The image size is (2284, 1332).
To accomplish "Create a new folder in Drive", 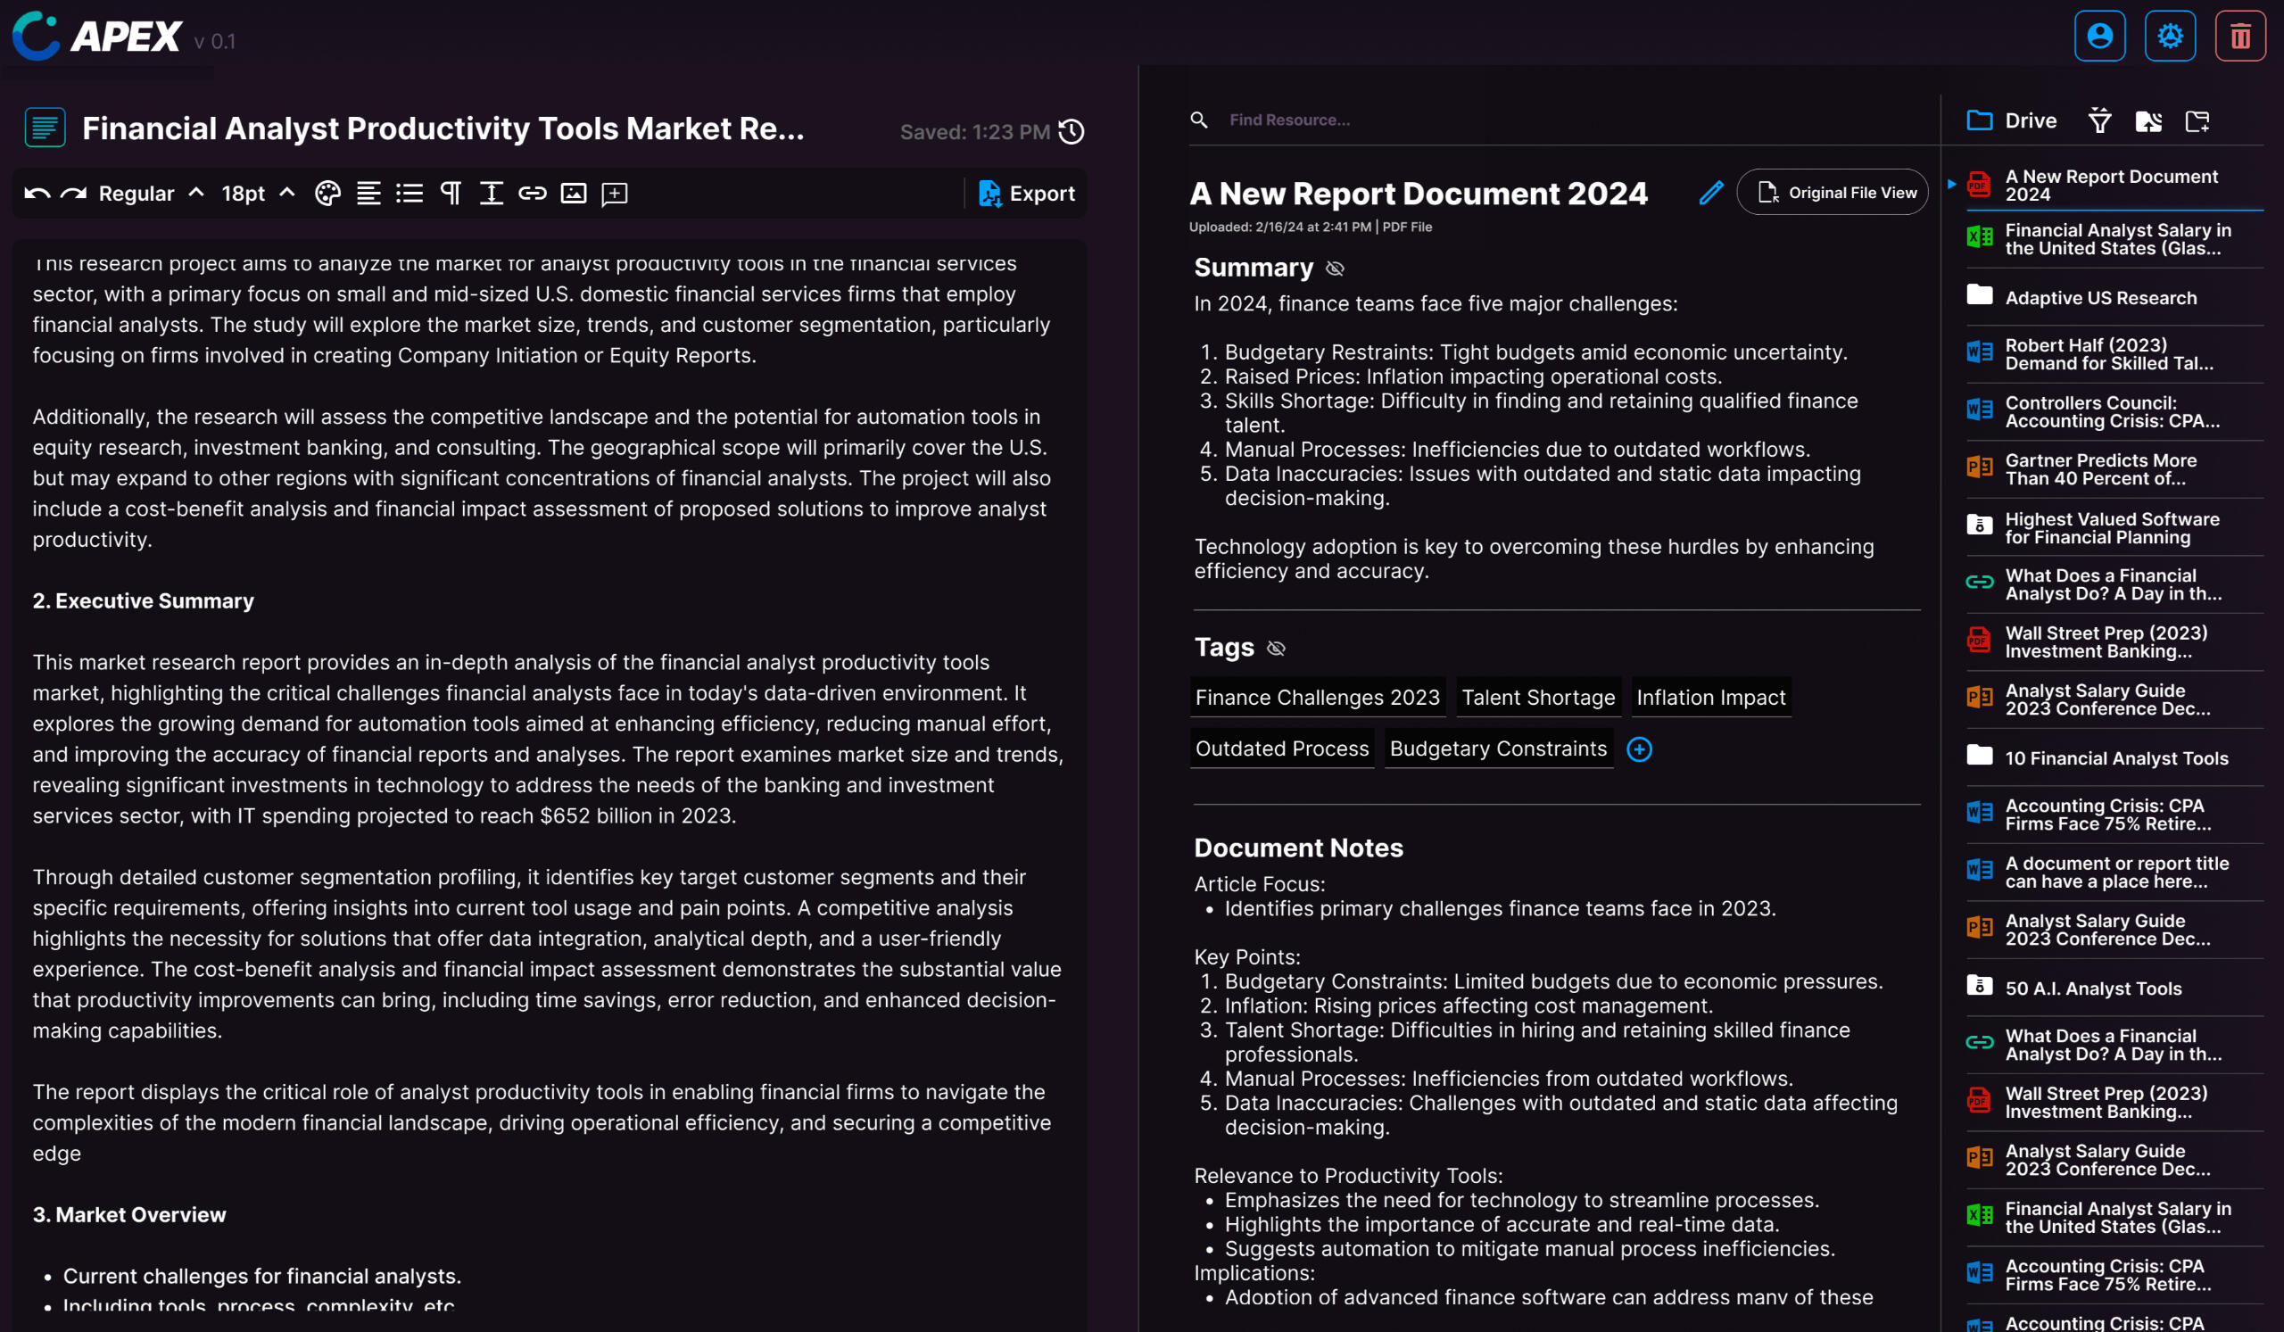I will click(x=2197, y=120).
